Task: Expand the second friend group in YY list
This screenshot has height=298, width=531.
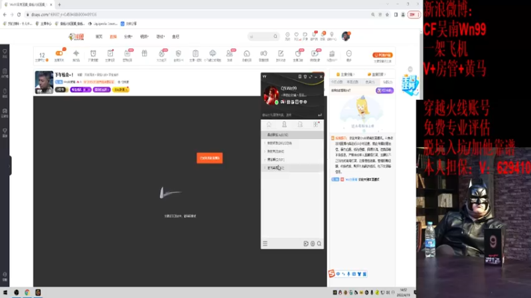Action: 292,152
